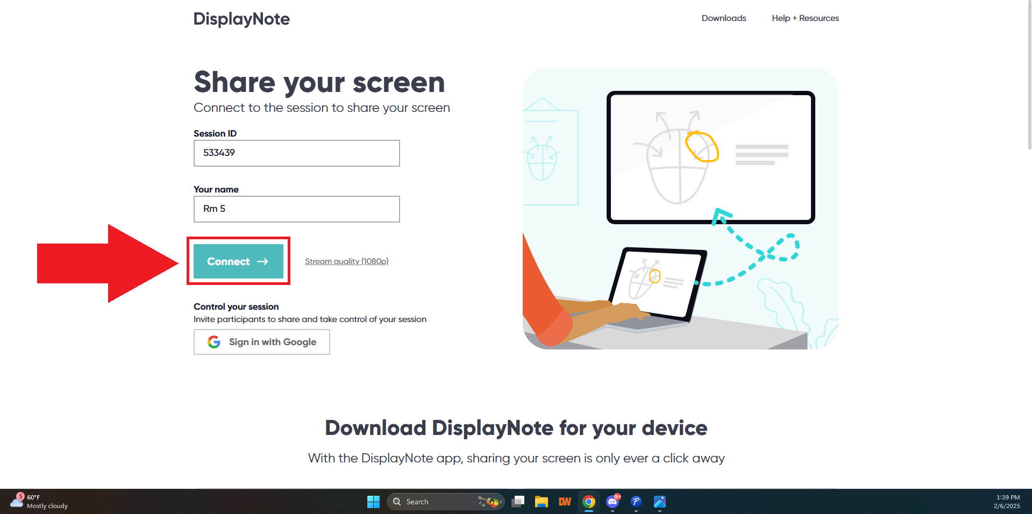This screenshot has height=514, width=1032.
Task: Open the Windows Start menu
Action: [373, 502]
